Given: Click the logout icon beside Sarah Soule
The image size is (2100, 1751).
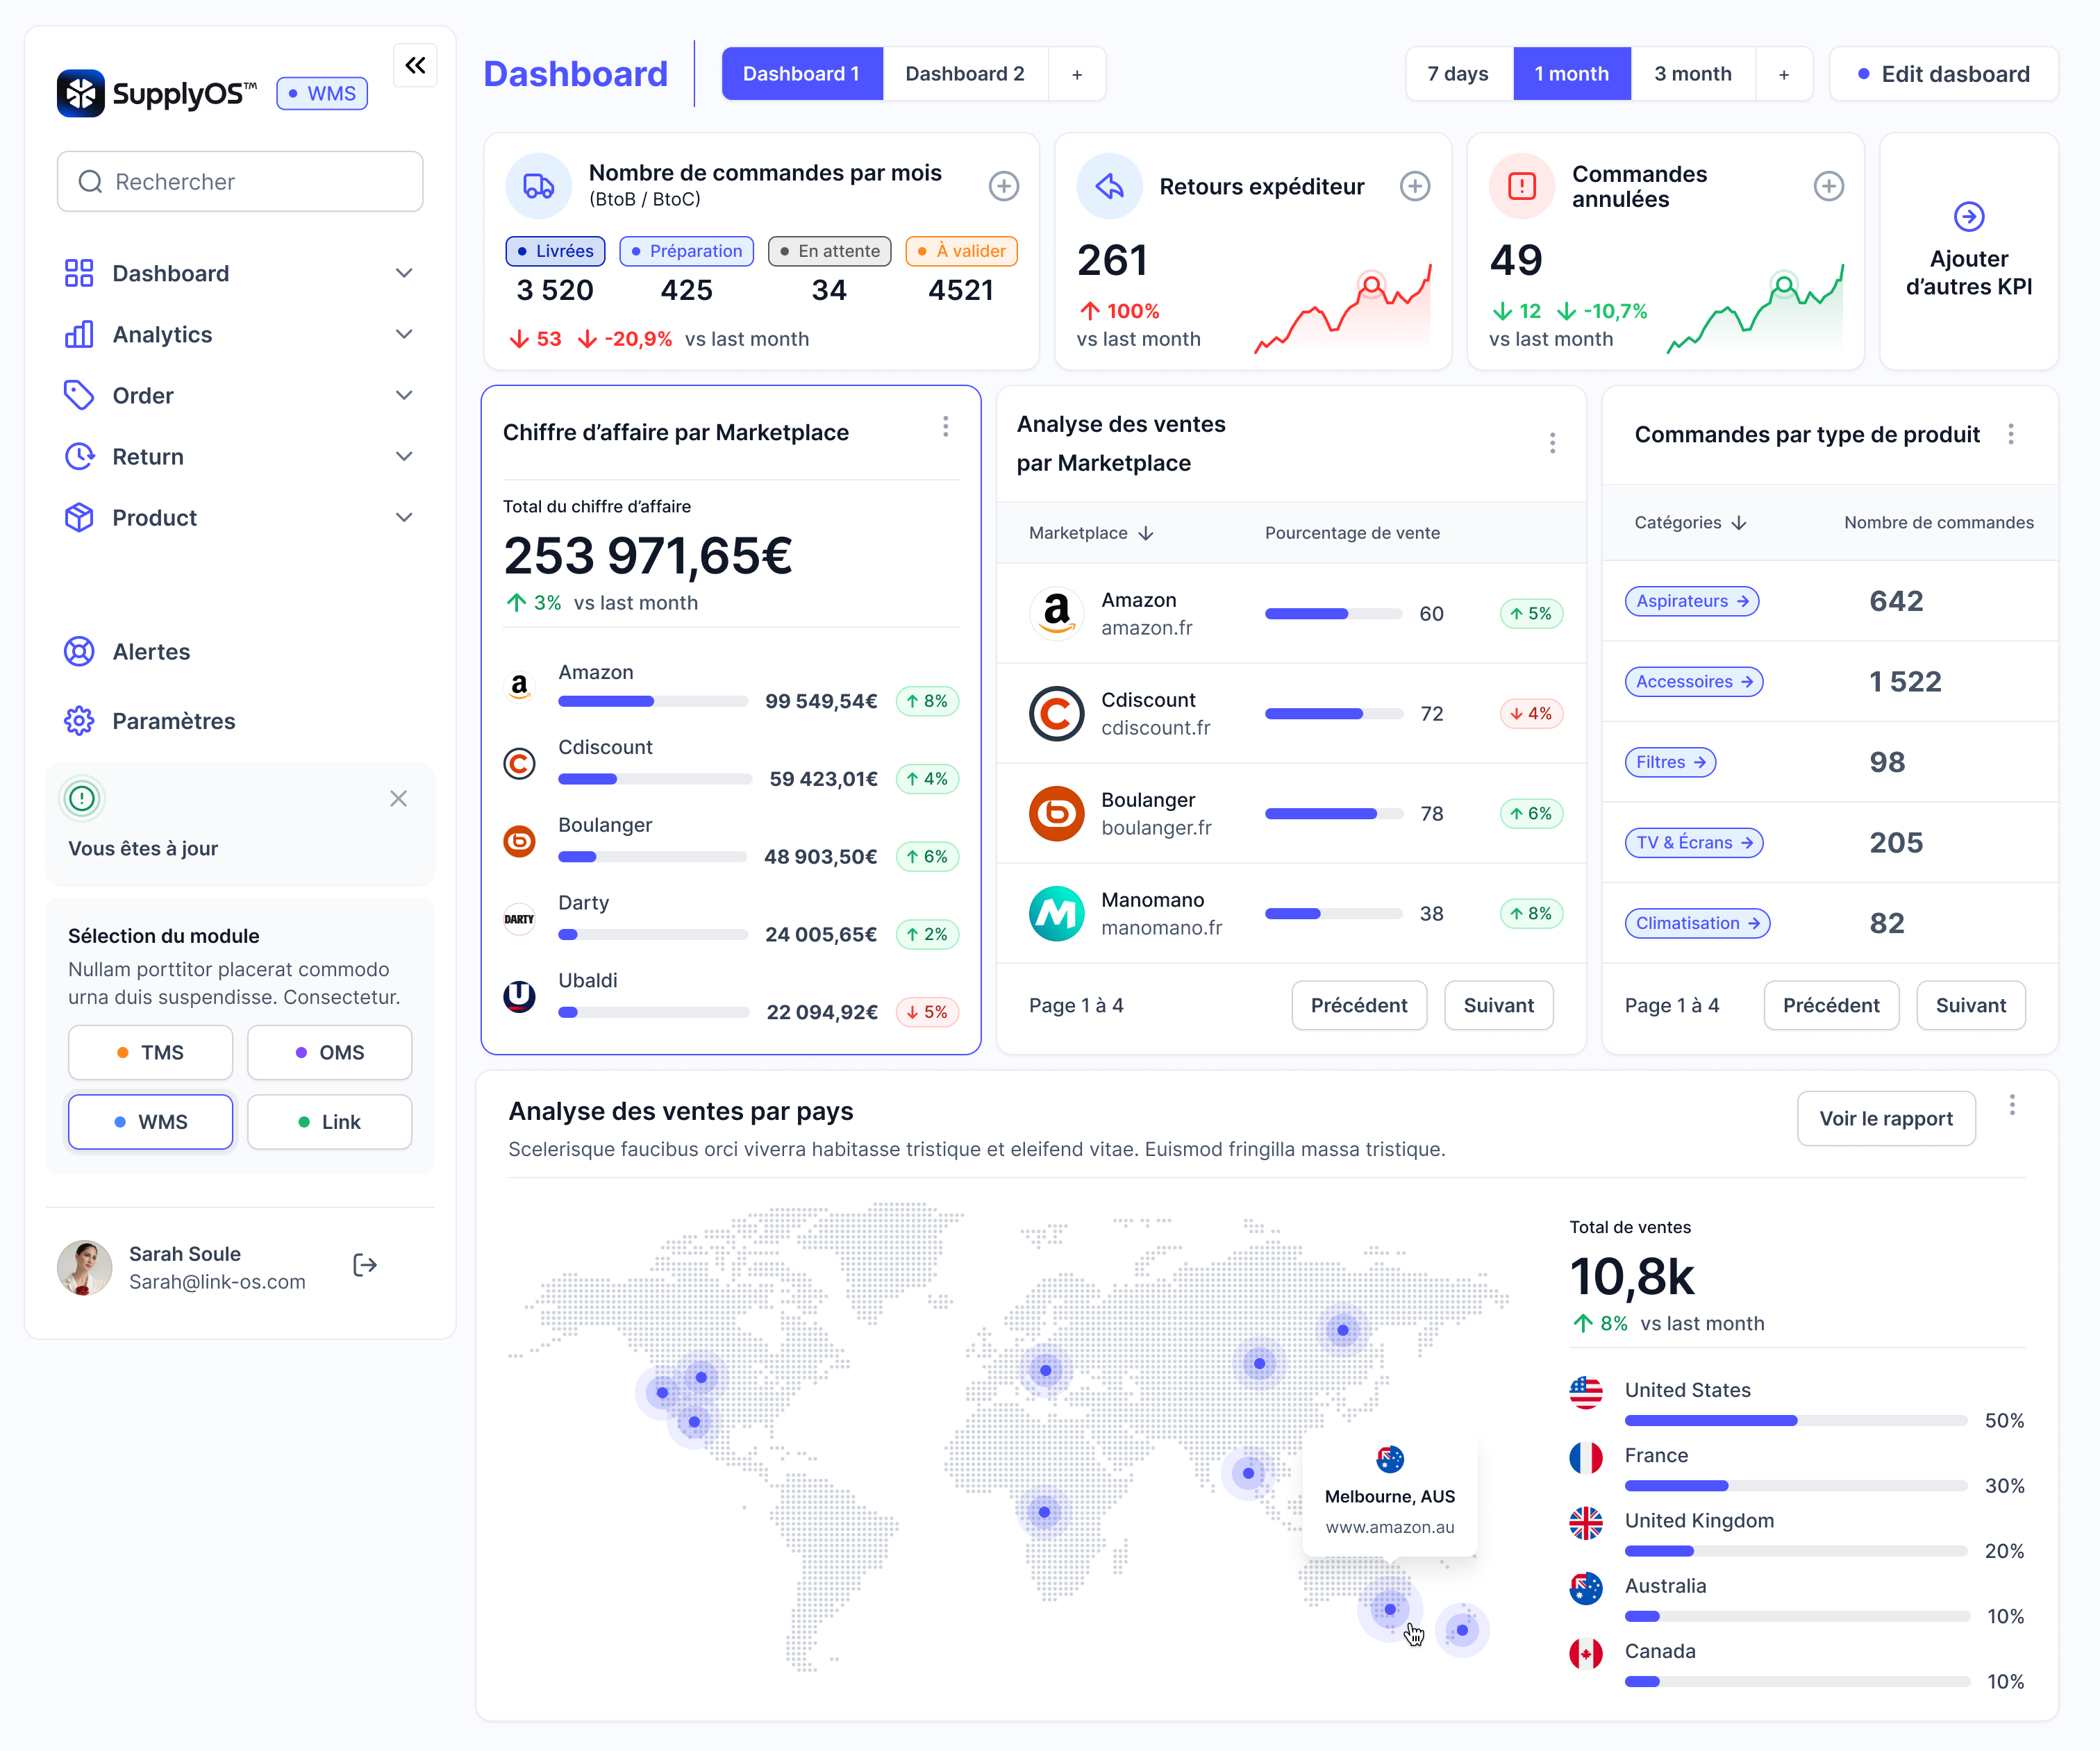Looking at the screenshot, I should (x=365, y=1266).
